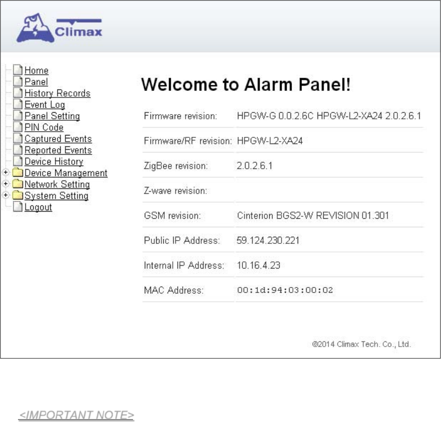Click the MAC address 00:1d:94:03:00:02
441x429 pixels.
tap(285, 290)
